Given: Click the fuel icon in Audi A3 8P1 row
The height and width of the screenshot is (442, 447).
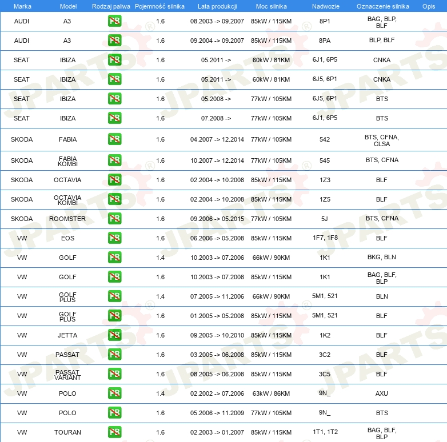Looking at the screenshot, I should (114, 21).
